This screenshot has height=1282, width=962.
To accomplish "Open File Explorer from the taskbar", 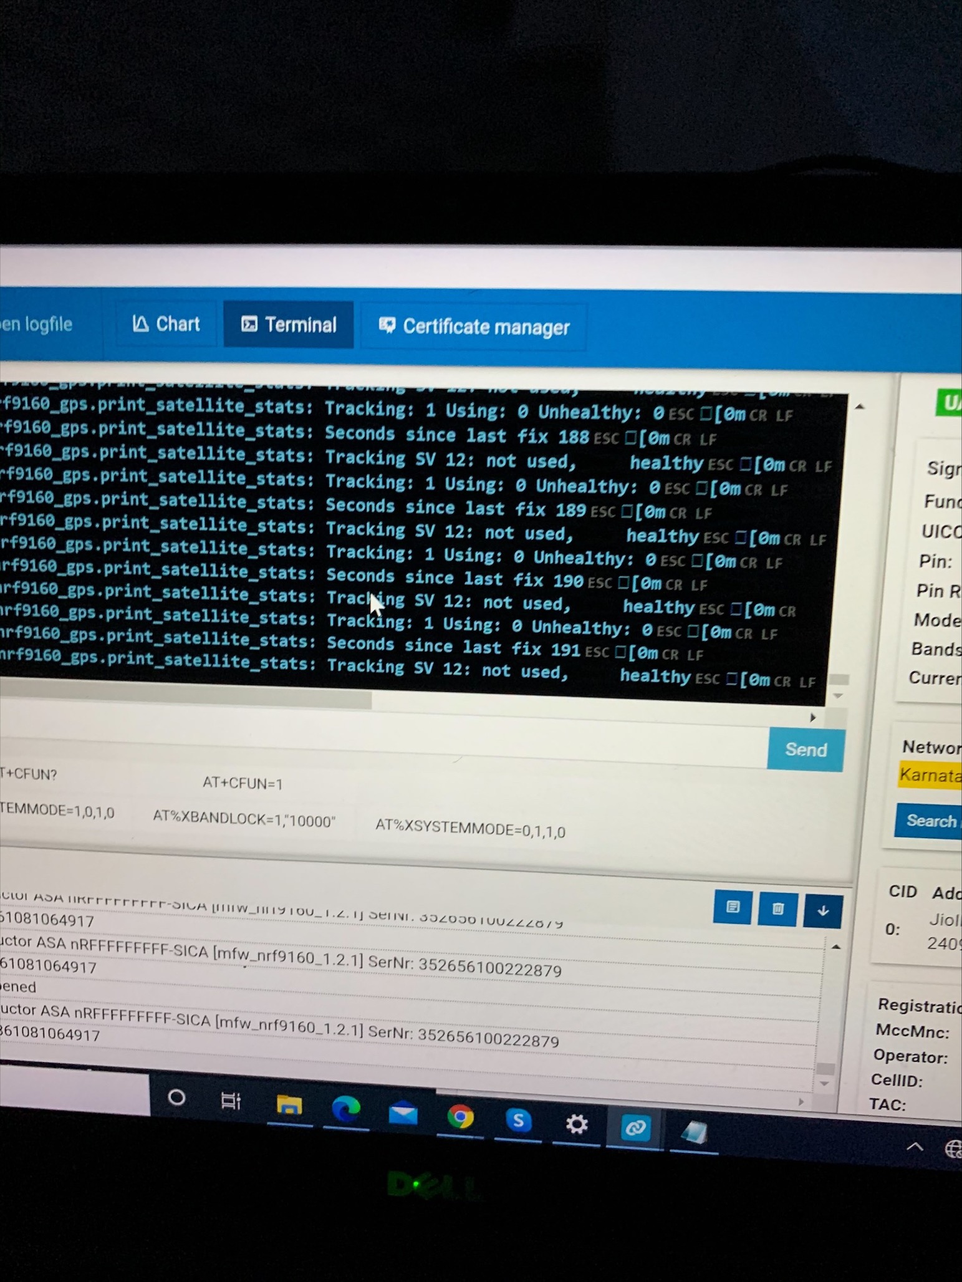I will coord(289,1106).
